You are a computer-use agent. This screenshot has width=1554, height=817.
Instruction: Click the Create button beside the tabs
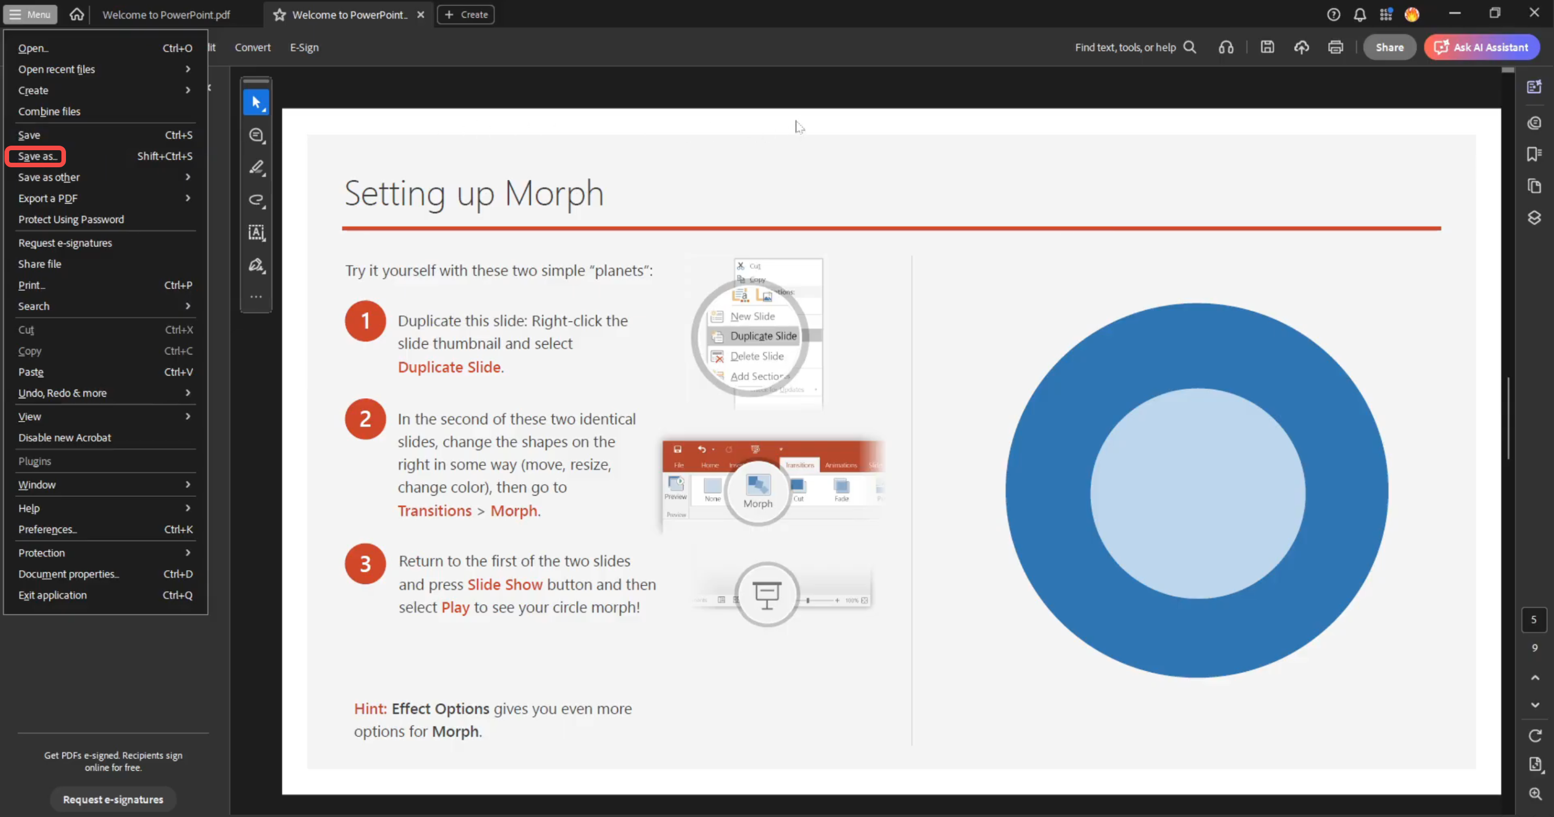click(x=466, y=14)
